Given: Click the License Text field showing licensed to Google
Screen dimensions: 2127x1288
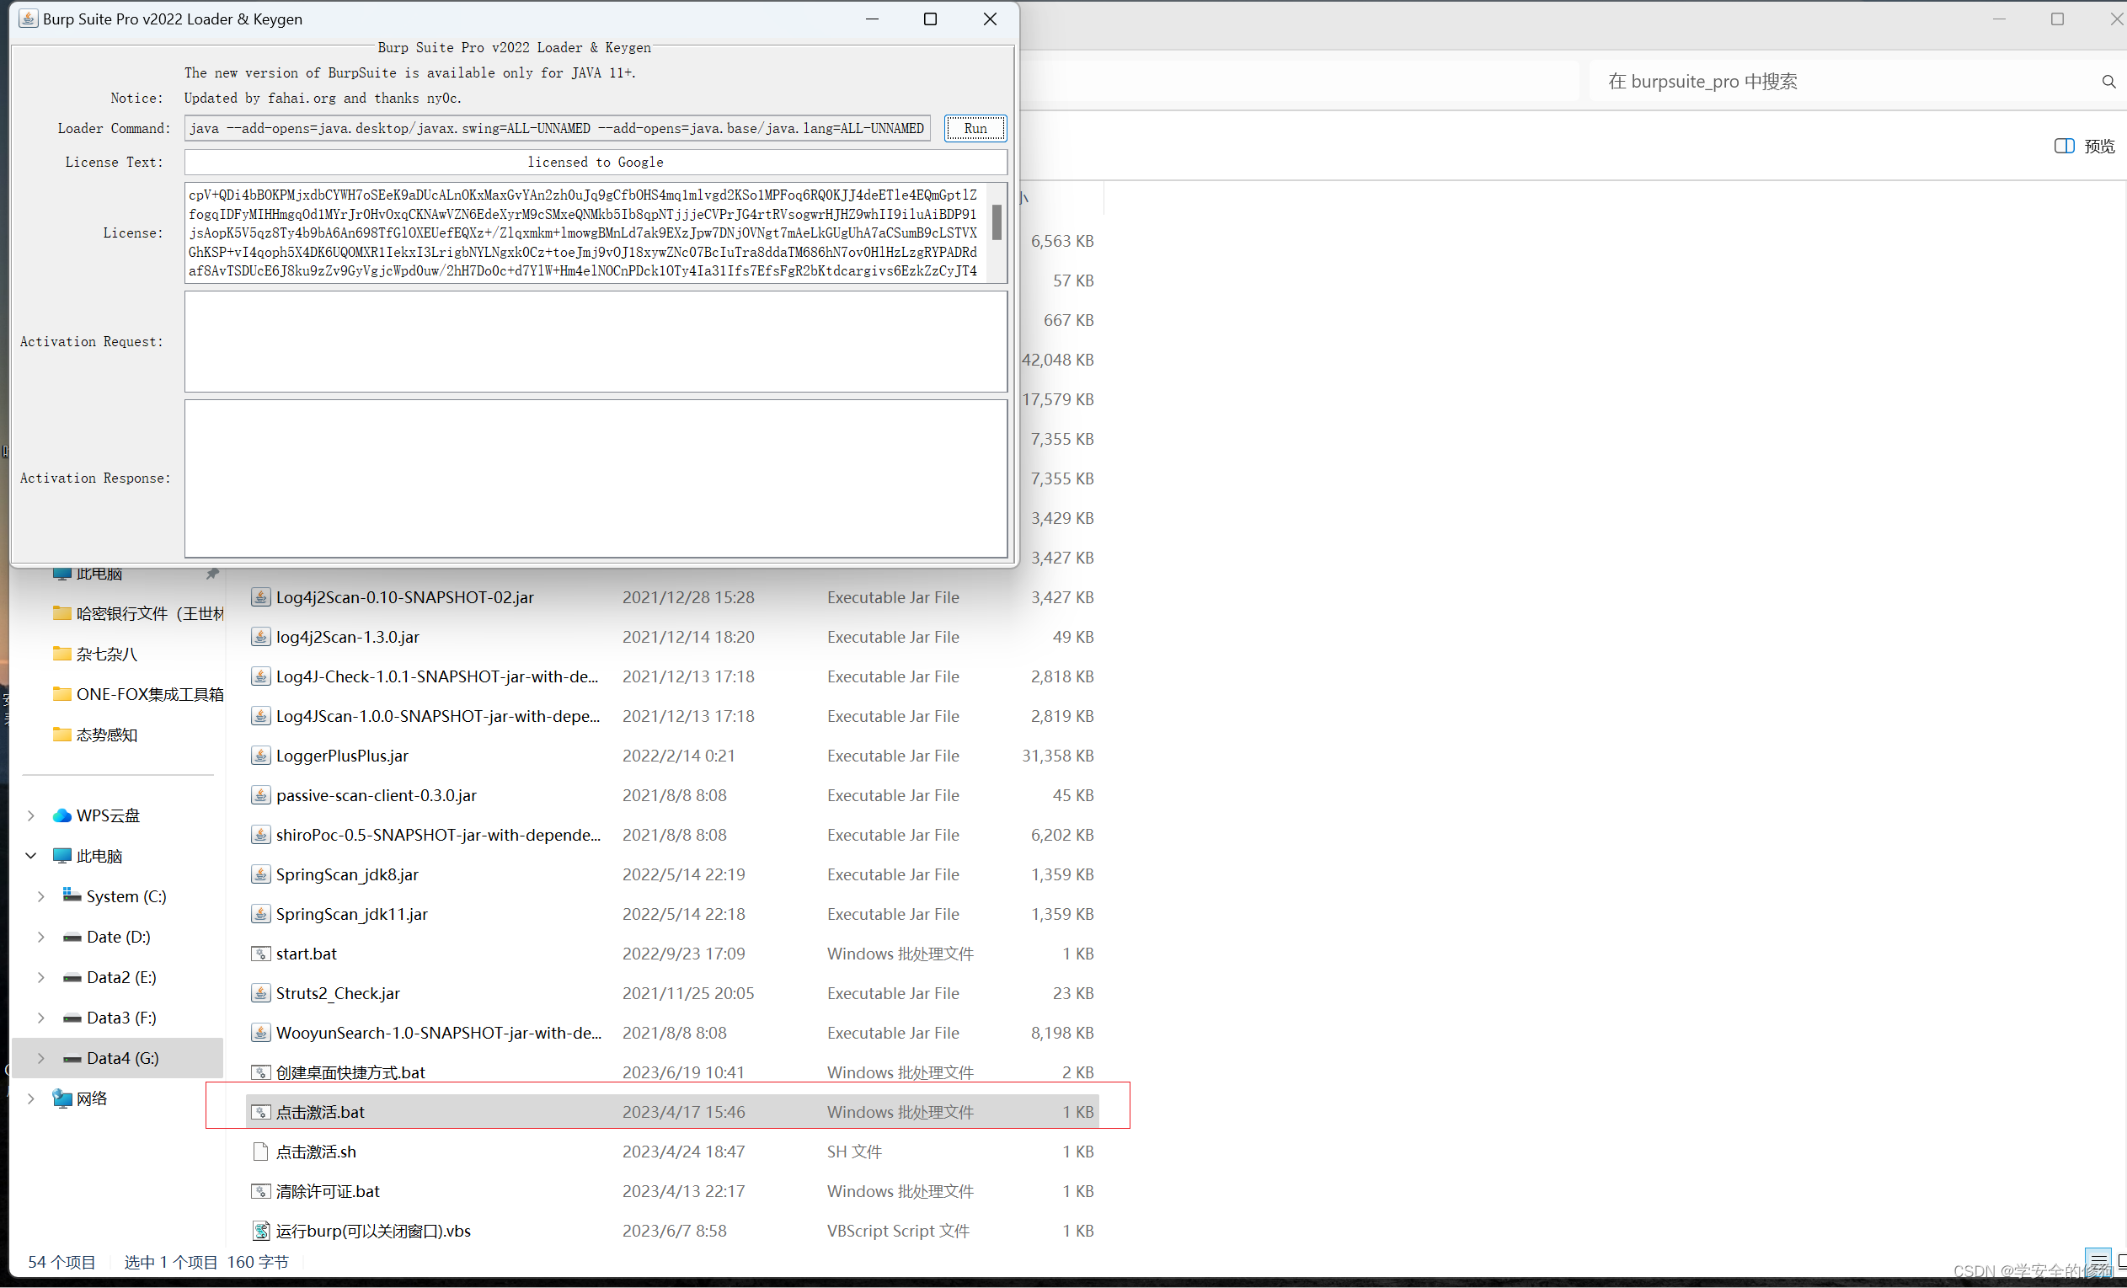Looking at the screenshot, I should 596,162.
